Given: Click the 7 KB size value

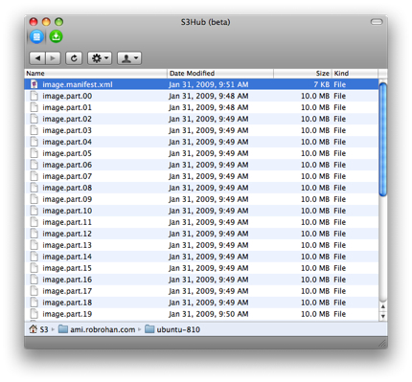Looking at the screenshot, I should [321, 84].
